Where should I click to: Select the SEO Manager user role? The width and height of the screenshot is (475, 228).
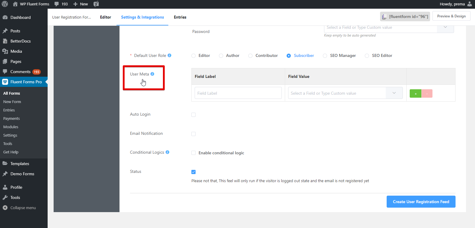pyautogui.click(x=325, y=56)
